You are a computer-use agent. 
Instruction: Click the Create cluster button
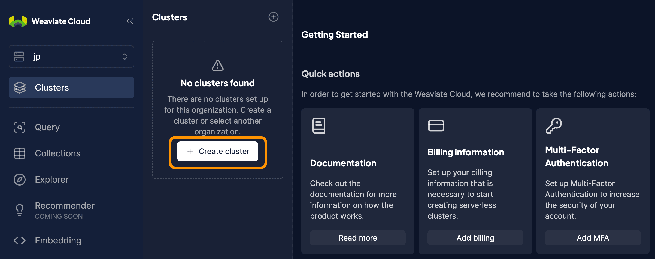click(x=218, y=151)
